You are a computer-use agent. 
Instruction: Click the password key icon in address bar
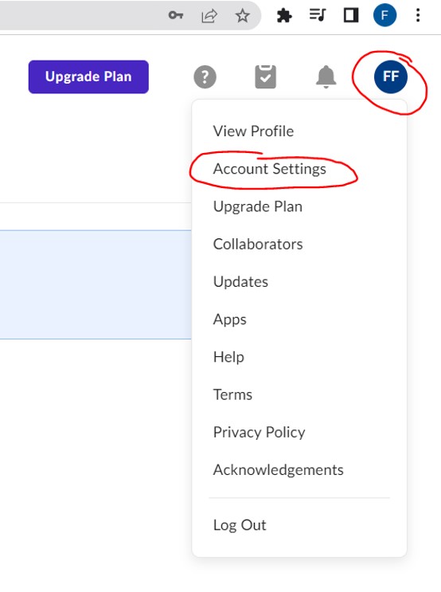(176, 15)
